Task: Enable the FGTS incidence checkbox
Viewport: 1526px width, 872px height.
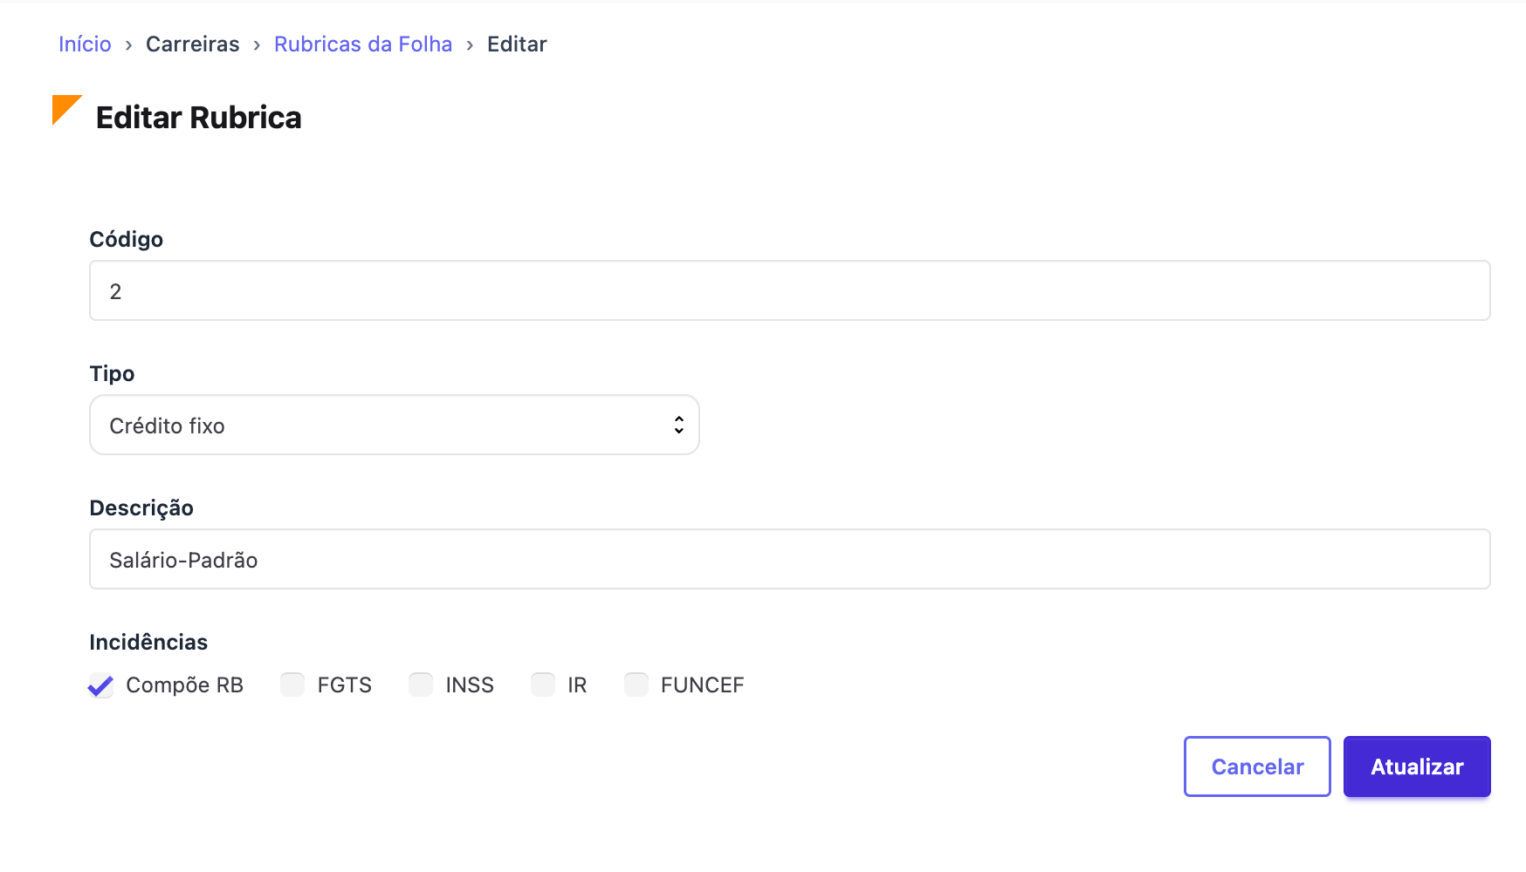Action: tap(292, 685)
